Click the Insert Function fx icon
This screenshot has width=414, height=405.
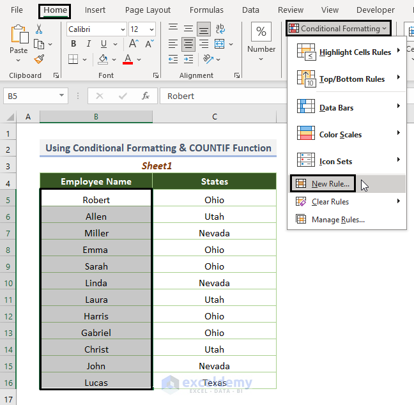pos(146,96)
